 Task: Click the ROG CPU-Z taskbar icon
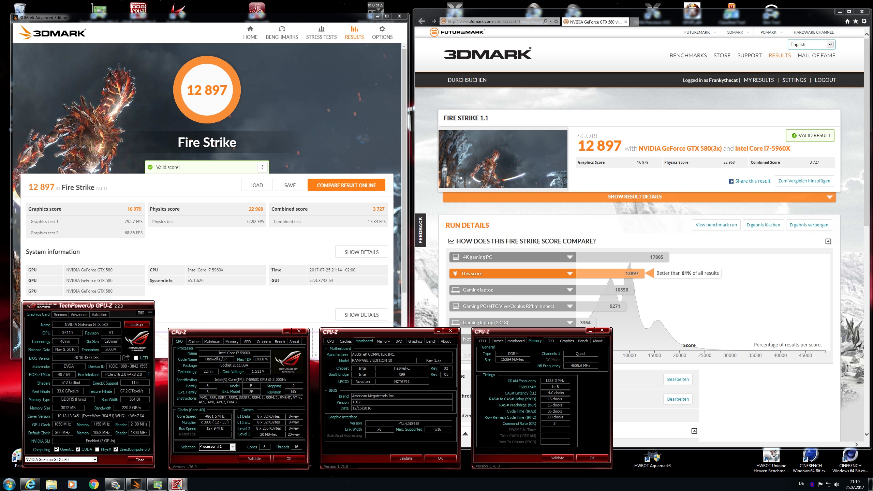tap(177, 484)
